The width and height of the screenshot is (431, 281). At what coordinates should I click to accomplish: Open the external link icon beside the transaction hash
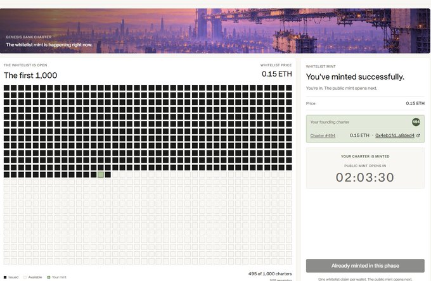pos(418,135)
